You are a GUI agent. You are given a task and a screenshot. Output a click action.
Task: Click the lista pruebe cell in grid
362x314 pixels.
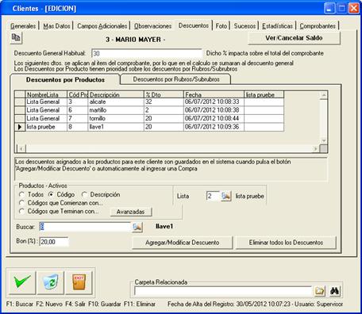point(46,127)
